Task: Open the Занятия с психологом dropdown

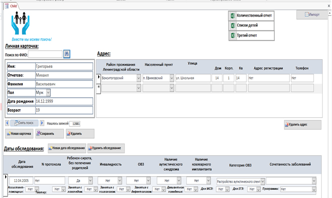Action: 128,189
